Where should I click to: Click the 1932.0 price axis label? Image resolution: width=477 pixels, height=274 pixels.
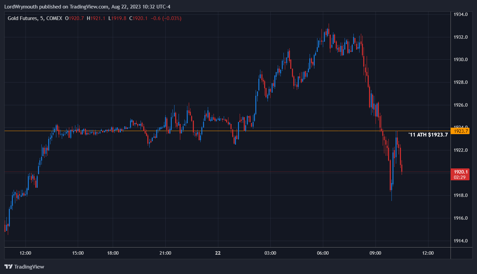(461, 37)
